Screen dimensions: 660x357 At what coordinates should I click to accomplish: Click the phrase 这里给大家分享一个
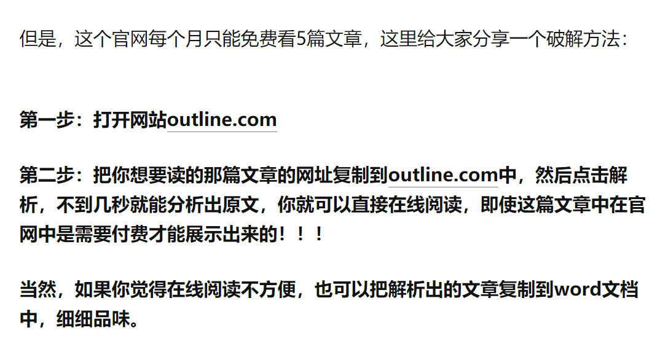tap(463, 39)
